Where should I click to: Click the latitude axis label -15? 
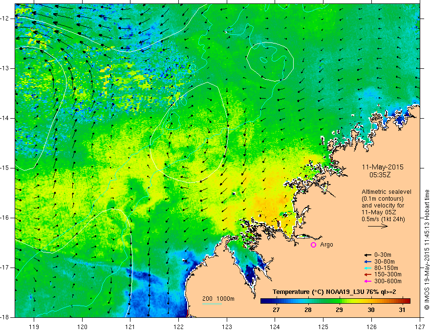coord(5,168)
